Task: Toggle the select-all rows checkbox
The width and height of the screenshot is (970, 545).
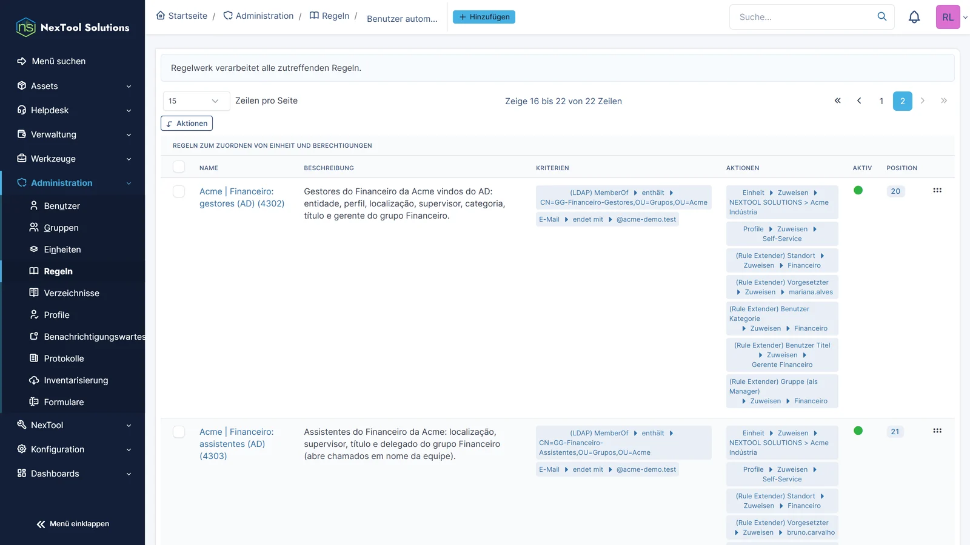Action: click(179, 167)
